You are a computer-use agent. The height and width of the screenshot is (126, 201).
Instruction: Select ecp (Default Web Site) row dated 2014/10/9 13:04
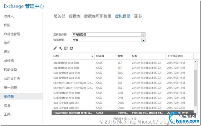point(123,68)
